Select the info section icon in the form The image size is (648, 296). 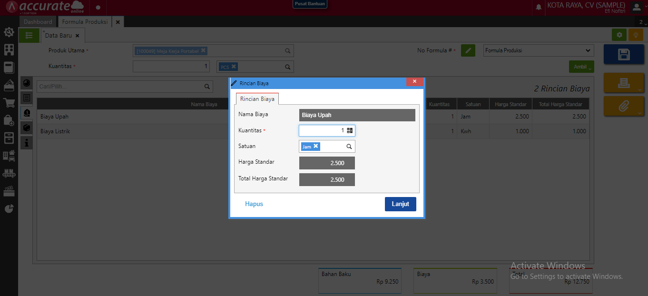27,142
